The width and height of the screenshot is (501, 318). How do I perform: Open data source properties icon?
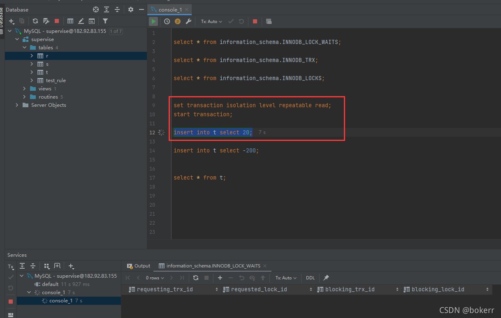click(46, 21)
